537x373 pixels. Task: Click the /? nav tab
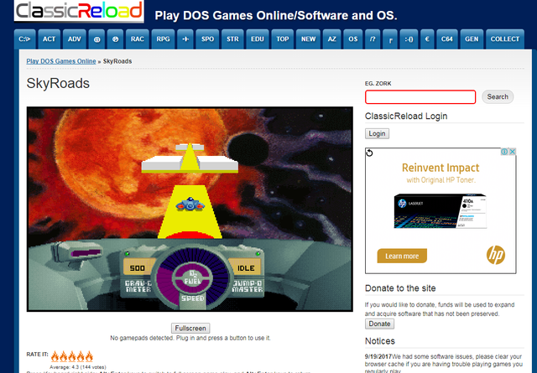point(373,39)
